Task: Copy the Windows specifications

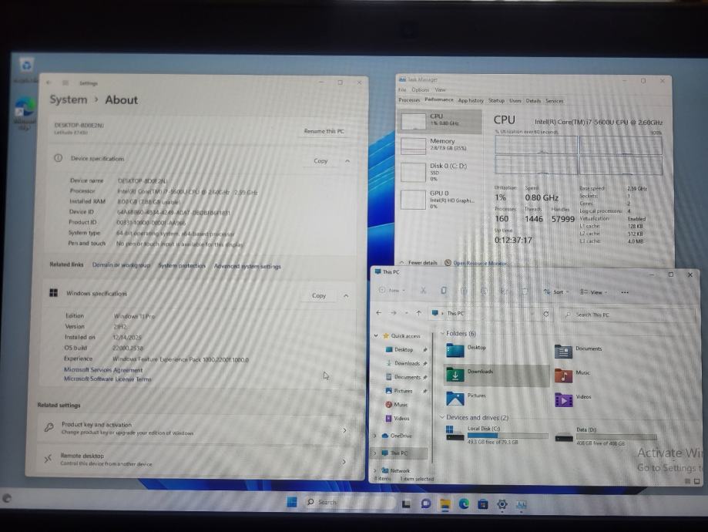Action: [x=319, y=295]
